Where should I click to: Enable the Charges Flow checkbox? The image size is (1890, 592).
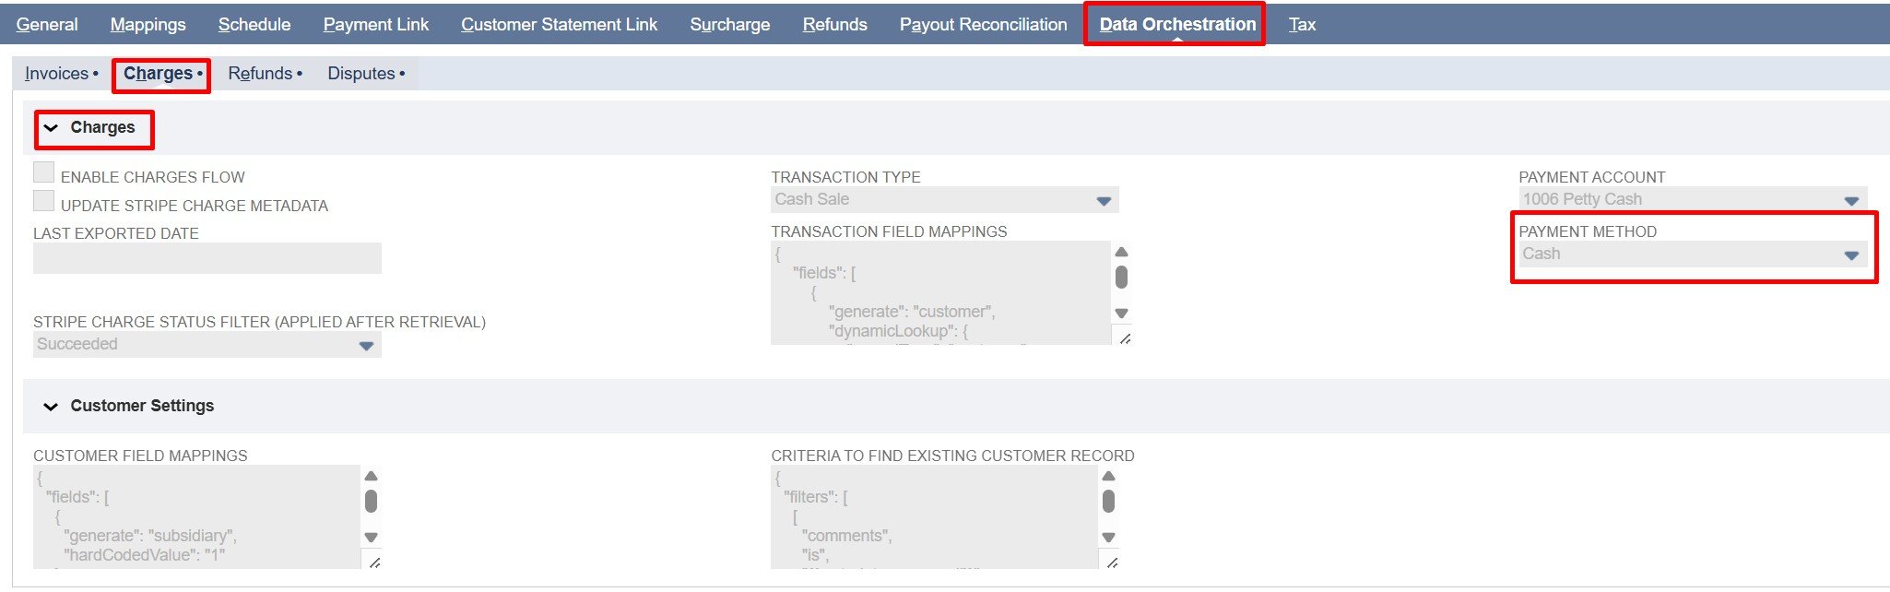[x=43, y=172]
